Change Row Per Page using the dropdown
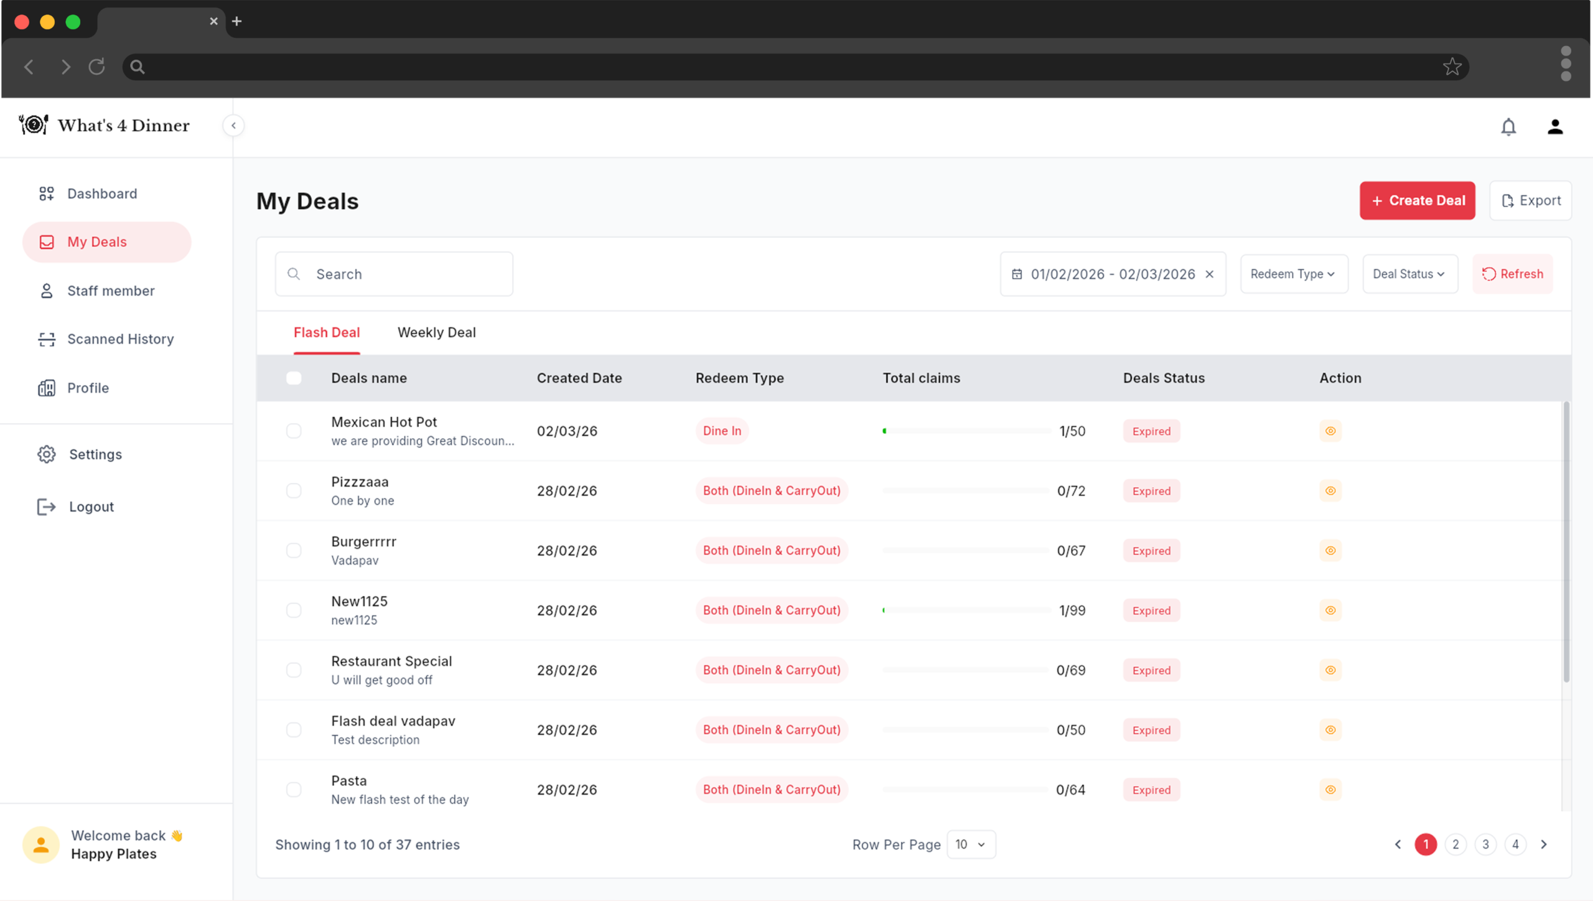 point(970,844)
